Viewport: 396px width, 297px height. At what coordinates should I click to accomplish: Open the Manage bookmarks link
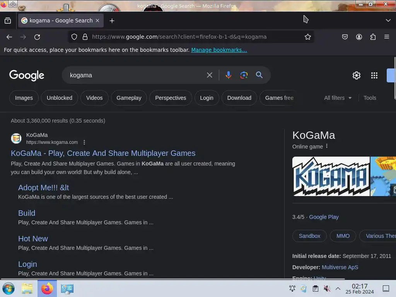tap(219, 50)
